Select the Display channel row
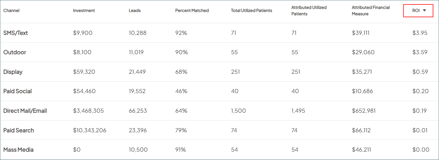 click(13, 72)
